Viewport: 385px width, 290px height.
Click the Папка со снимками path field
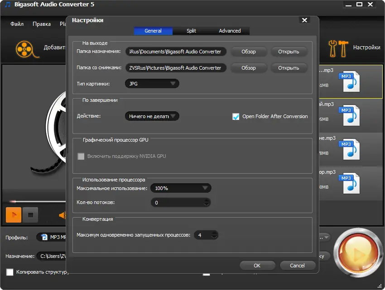pos(176,68)
